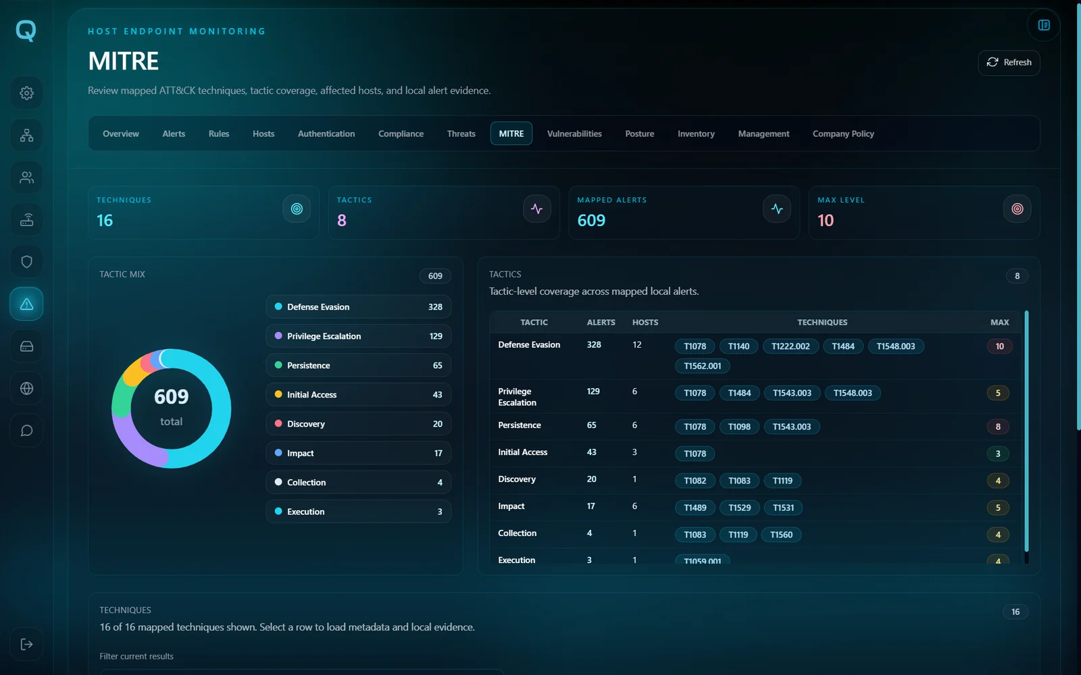Switch to the Overview tab
This screenshot has height=675, width=1081.
tap(121, 134)
